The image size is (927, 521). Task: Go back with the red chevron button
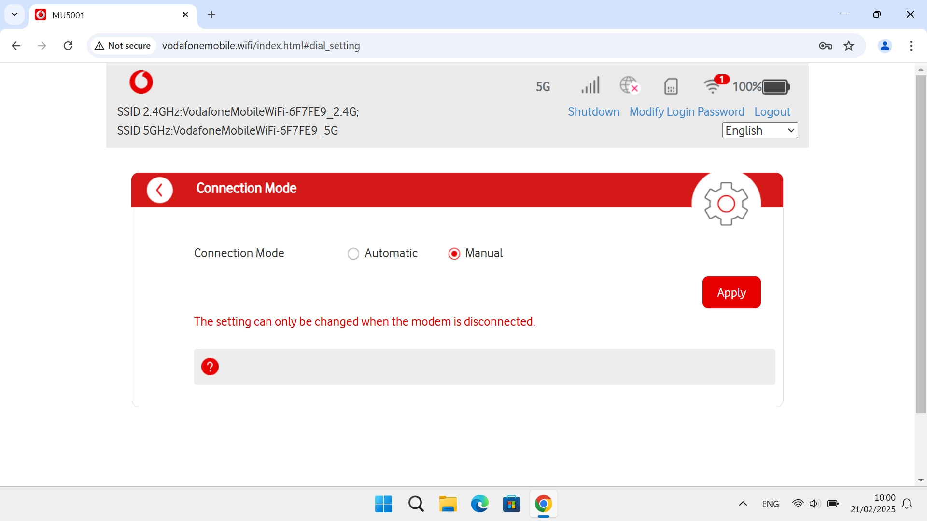(x=159, y=190)
